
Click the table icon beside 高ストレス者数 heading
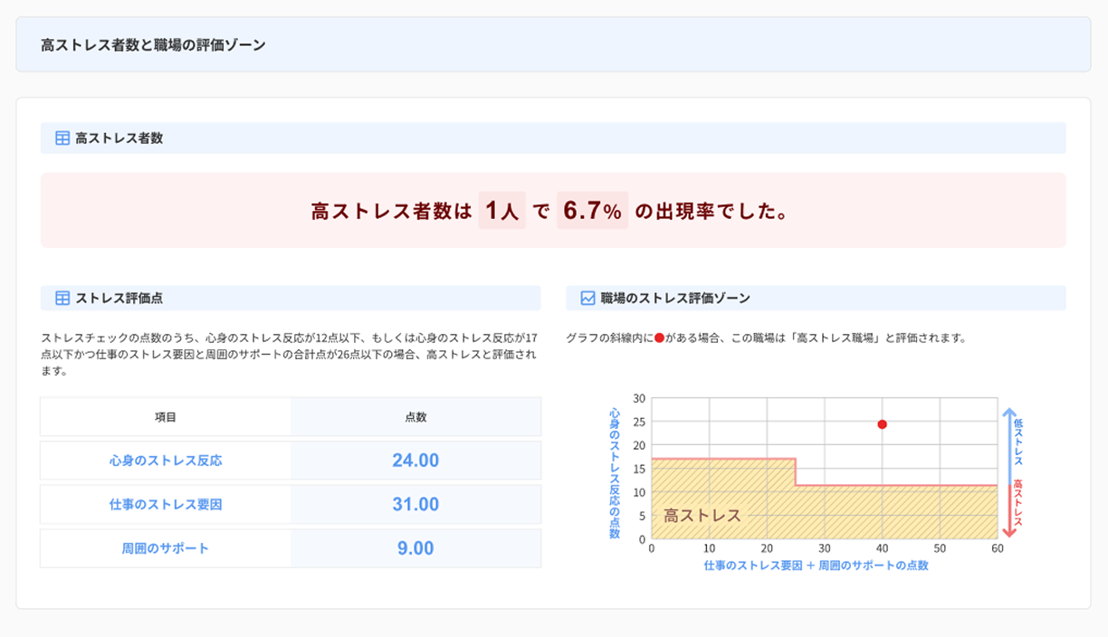pyautogui.click(x=62, y=138)
